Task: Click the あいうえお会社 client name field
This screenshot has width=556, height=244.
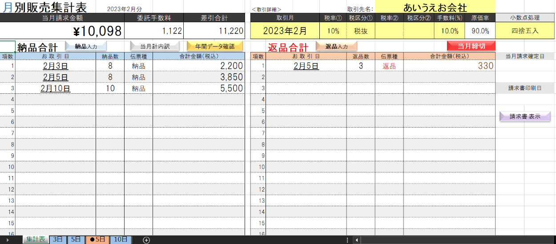Action: pyautogui.click(x=435, y=8)
